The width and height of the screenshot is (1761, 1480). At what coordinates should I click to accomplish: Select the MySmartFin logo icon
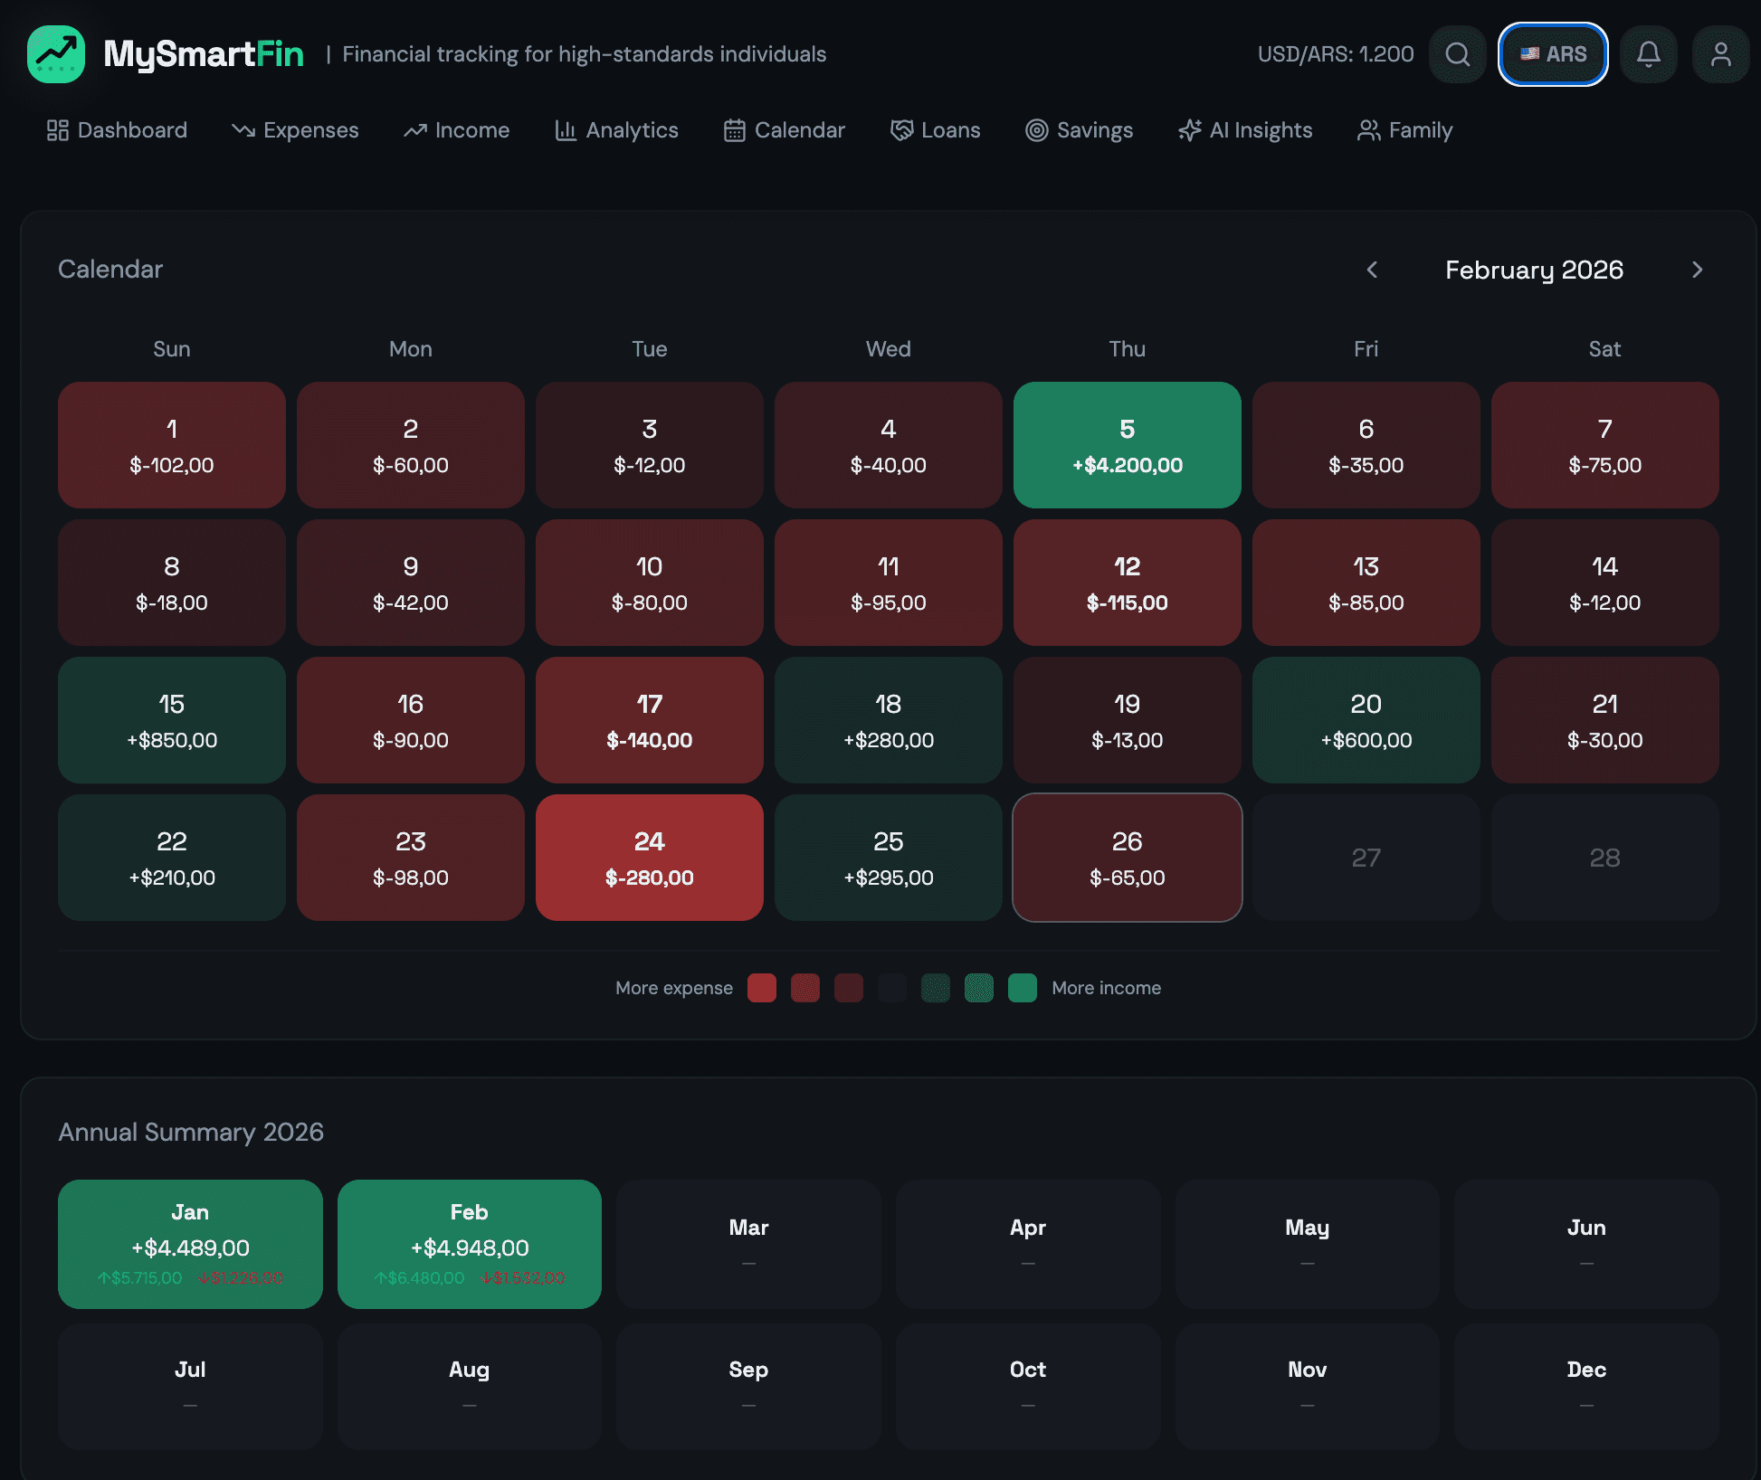[56, 54]
